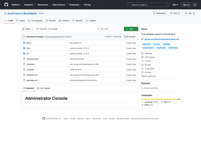Click the Sign in link
This screenshot has width=201, height=149.
pyautogui.click(x=175, y=5)
